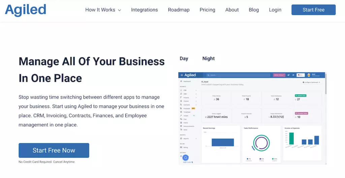The width and height of the screenshot is (345, 178).
Task: Open the hamburger menu in dashboard preview
Action: pos(182,75)
